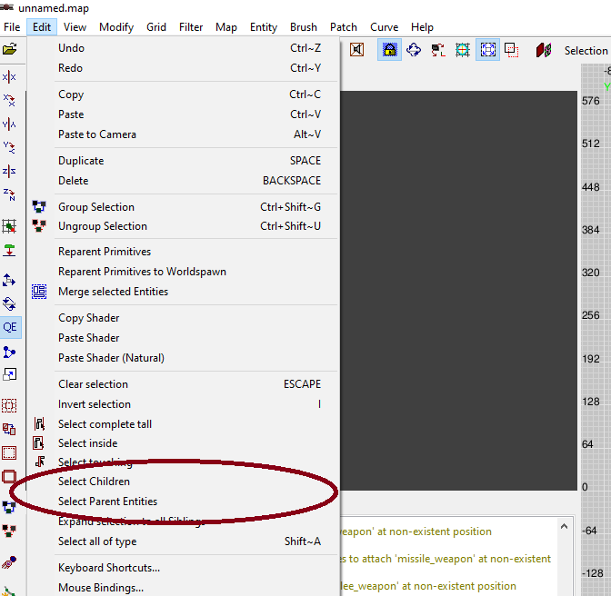The height and width of the screenshot is (596, 611).
Task: Open the Brush menu
Action: point(304,27)
